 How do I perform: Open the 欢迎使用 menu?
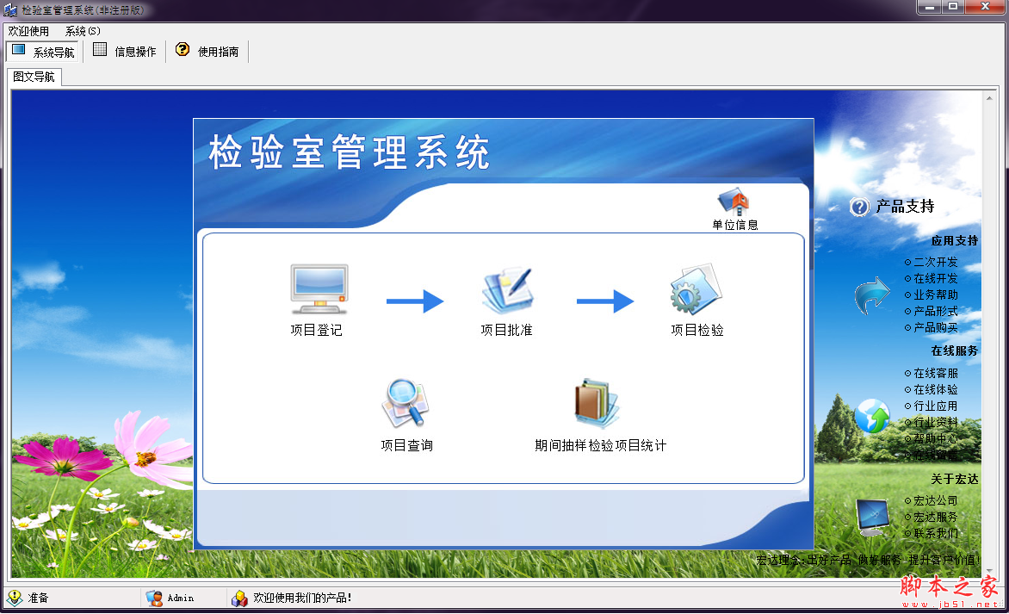tap(28, 30)
